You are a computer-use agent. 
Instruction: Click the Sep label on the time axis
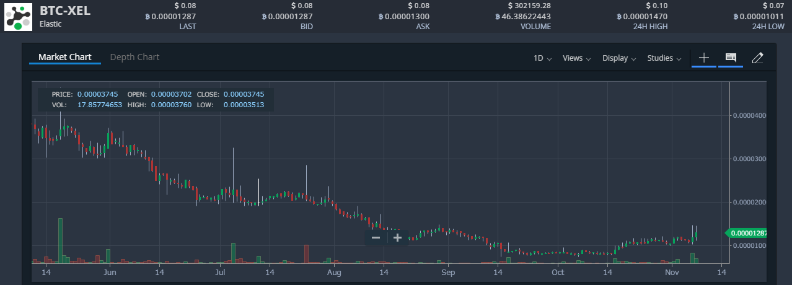click(448, 272)
